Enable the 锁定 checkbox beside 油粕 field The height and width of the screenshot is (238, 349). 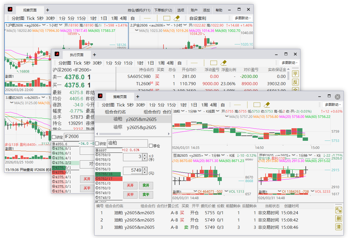[97, 144]
